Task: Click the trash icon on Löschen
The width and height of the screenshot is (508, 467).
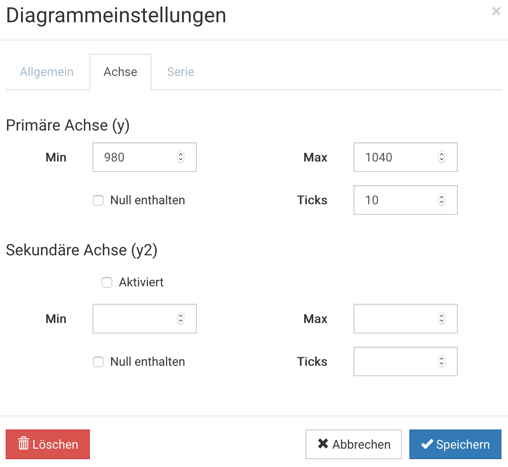Action: (x=24, y=444)
